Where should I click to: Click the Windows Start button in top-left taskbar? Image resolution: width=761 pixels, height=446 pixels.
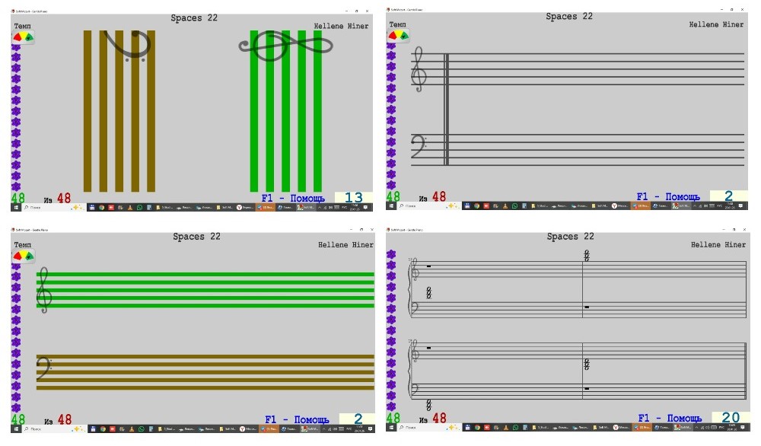[x=15, y=206]
